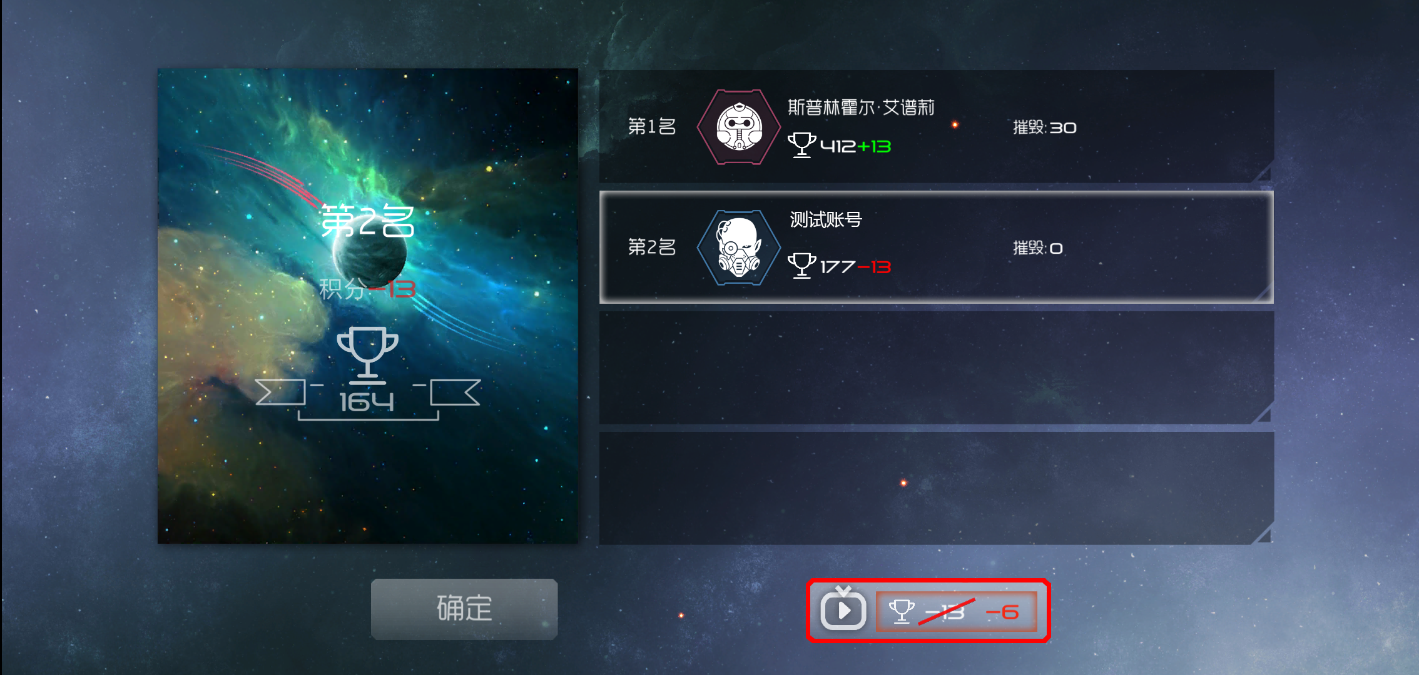
Task: Click the 积分-13 points text
Action: (x=367, y=289)
